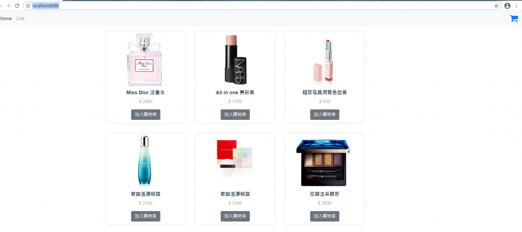522x232 pixels.
Task: Click the Miss Dior 淡香水 product title
Action: click(145, 92)
